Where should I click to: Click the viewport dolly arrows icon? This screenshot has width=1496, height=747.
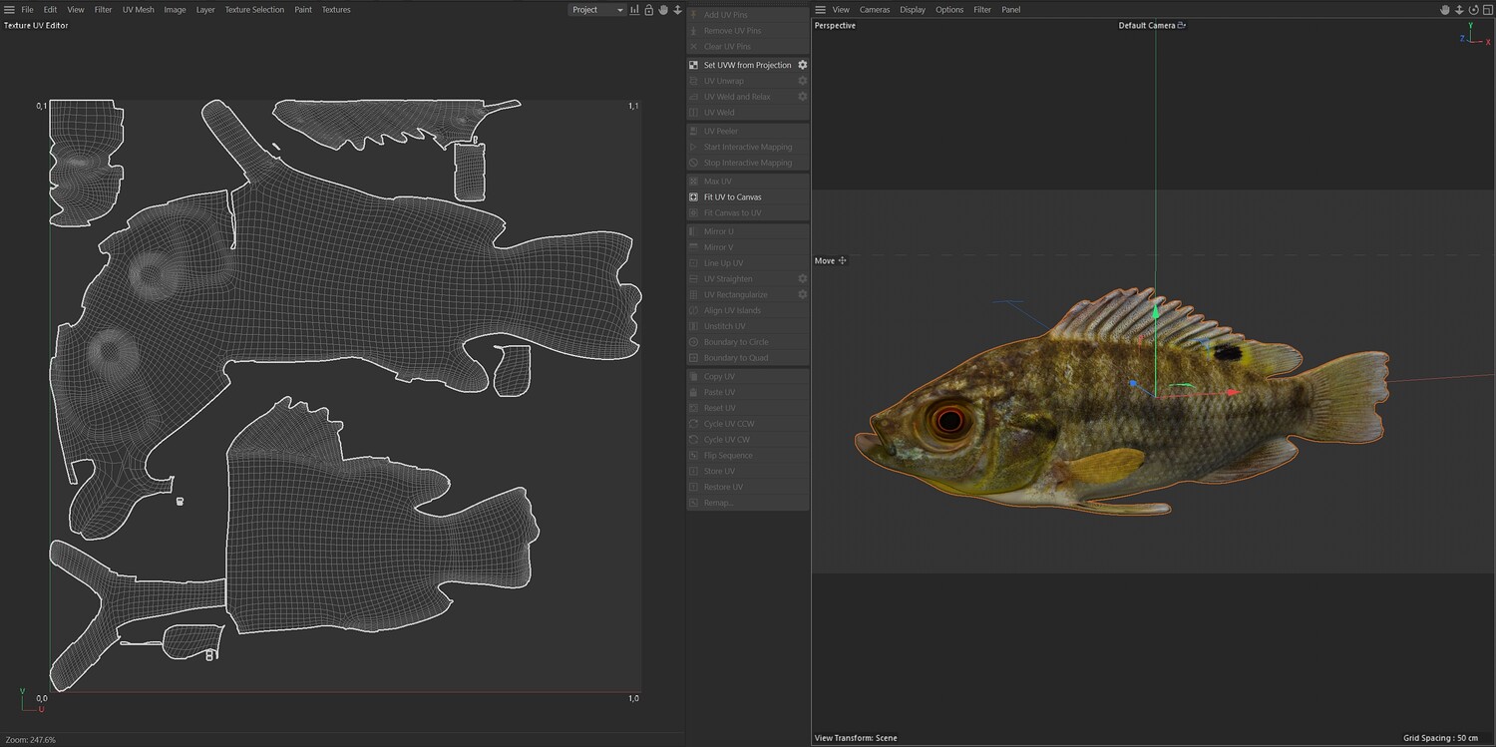click(1458, 10)
